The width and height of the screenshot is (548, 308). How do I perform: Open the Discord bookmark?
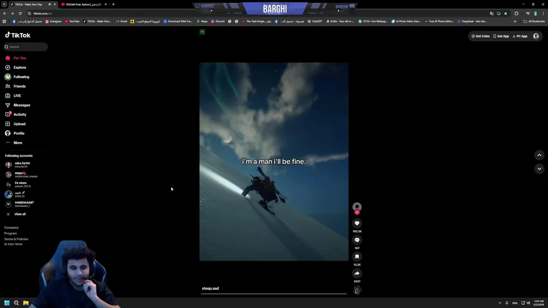(x=217, y=21)
